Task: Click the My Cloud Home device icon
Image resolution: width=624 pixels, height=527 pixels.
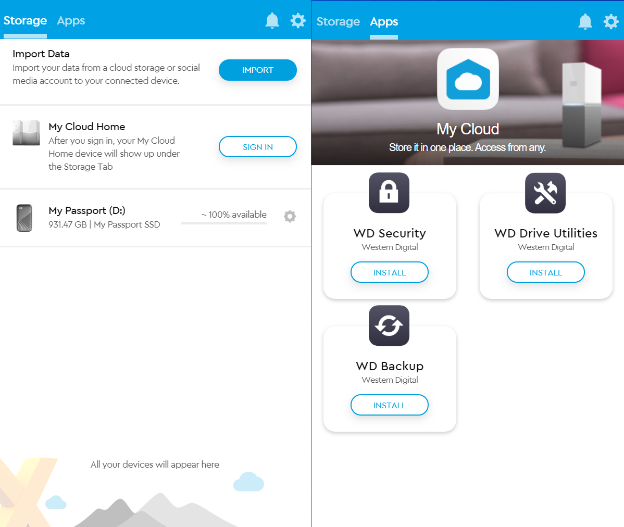Action: point(26,133)
